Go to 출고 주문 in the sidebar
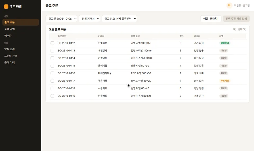 (x=21, y=22)
